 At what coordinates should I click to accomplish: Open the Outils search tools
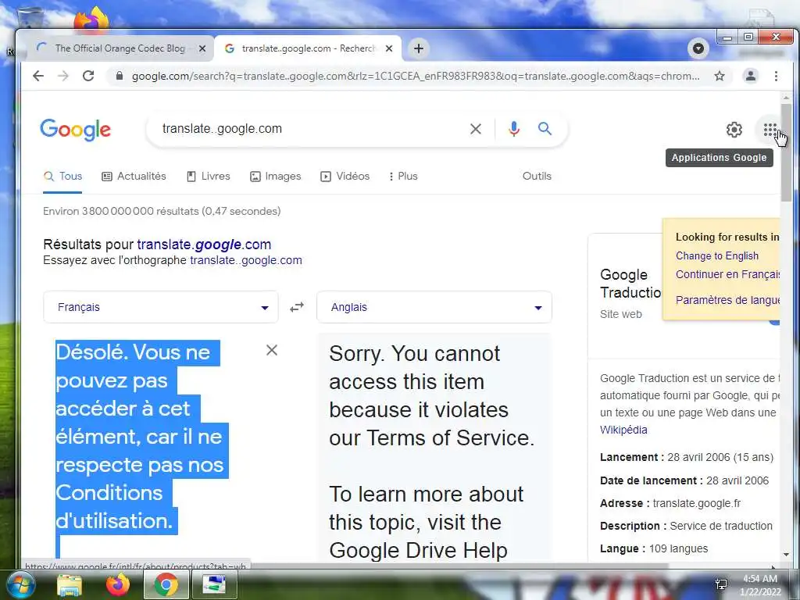point(537,176)
